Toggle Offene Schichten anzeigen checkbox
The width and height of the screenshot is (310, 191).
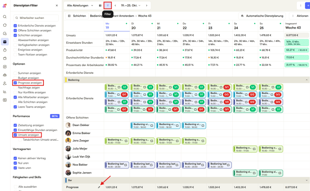click(x=15, y=30)
